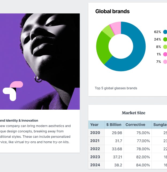Click the "Market Size" table title

tap(134, 113)
